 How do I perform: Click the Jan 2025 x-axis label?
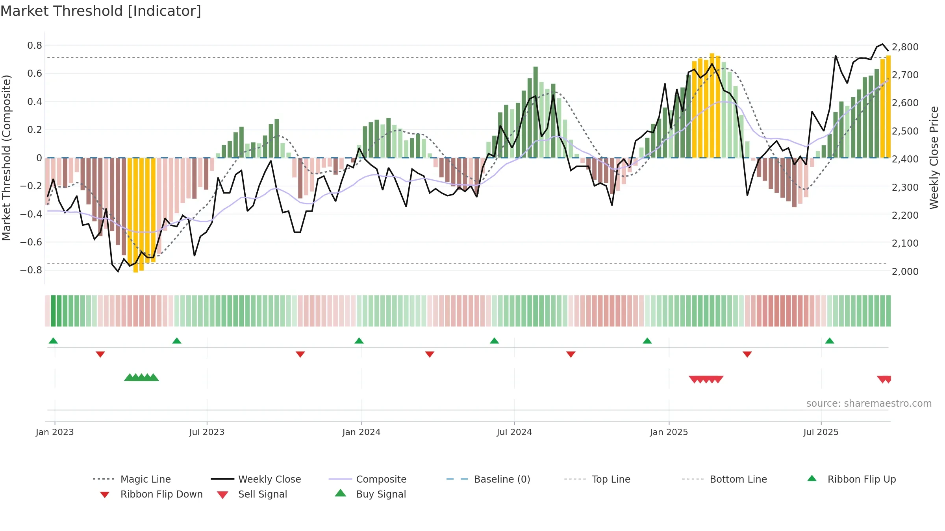(669, 432)
